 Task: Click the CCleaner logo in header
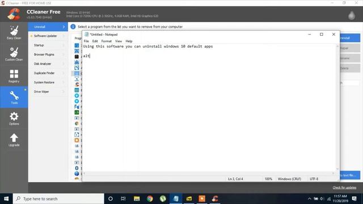tap(14, 14)
